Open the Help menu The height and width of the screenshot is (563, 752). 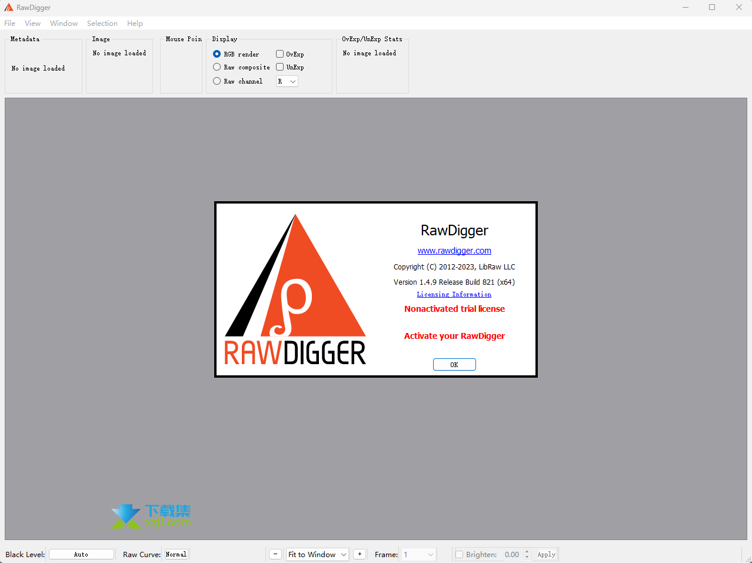[x=135, y=23]
